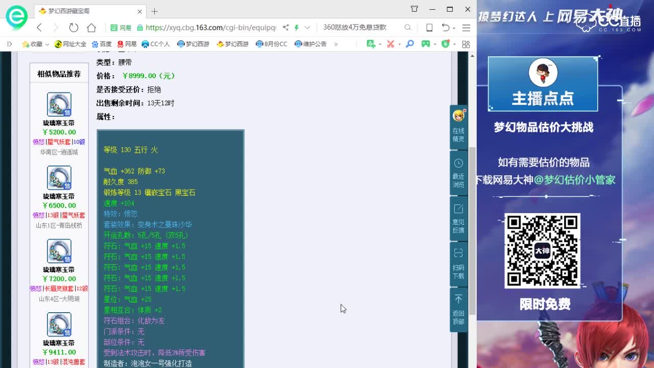
Task: Click the 360 browser logo icon
Action: click(16, 17)
